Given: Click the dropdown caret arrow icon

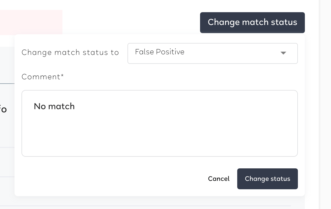Looking at the screenshot, I should click(x=283, y=53).
